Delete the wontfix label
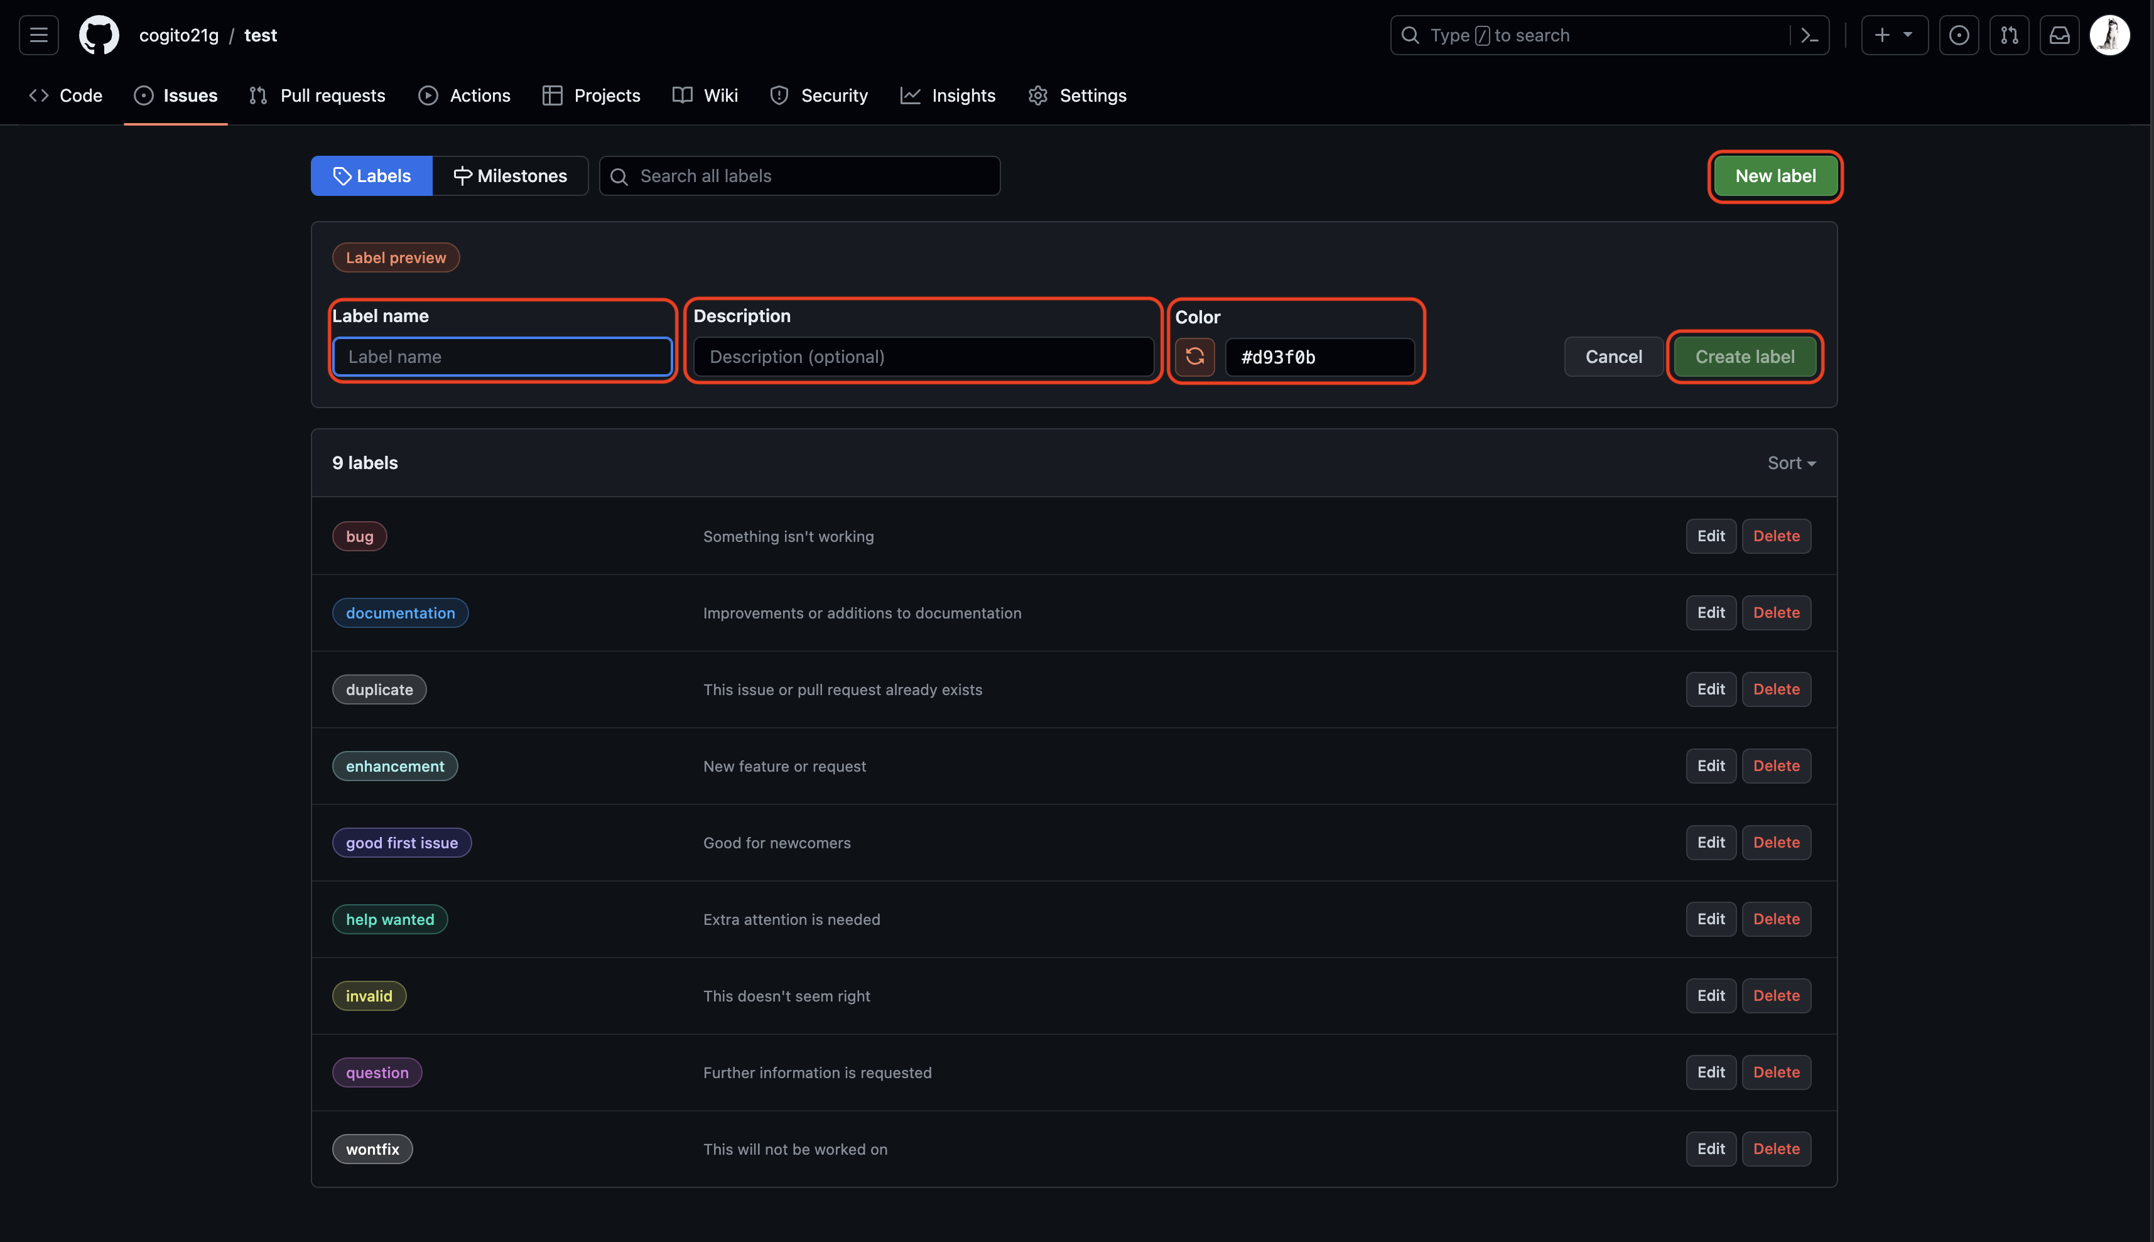 click(1776, 1148)
